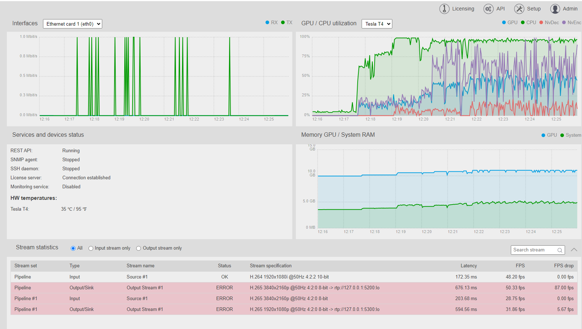Click the red NvDec legend dot
The height and width of the screenshot is (329, 582).
pyautogui.click(x=541, y=22)
